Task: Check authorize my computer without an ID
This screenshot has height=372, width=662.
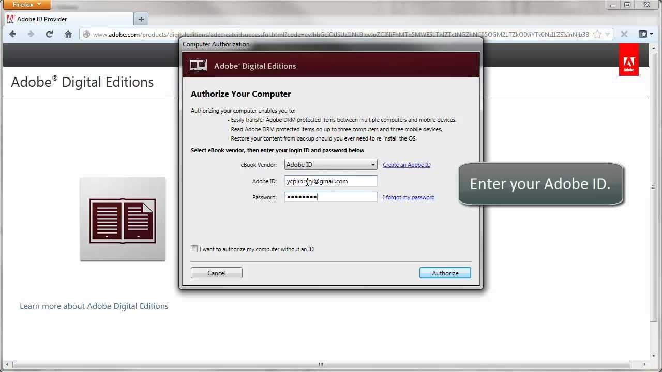Action: pyautogui.click(x=194, y=249)
